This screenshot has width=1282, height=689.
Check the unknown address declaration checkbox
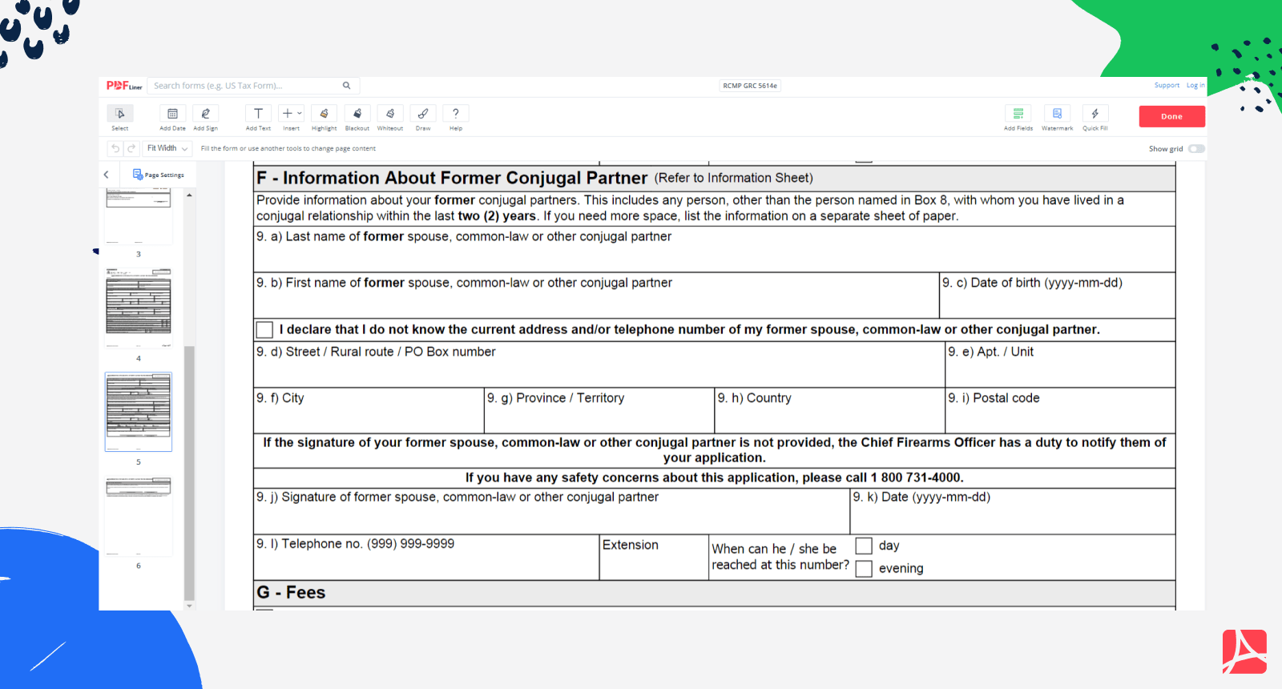pyautogui.click(x=264, y=330)
